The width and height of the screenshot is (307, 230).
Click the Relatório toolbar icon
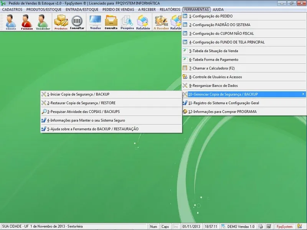click(x=143, y=22)
